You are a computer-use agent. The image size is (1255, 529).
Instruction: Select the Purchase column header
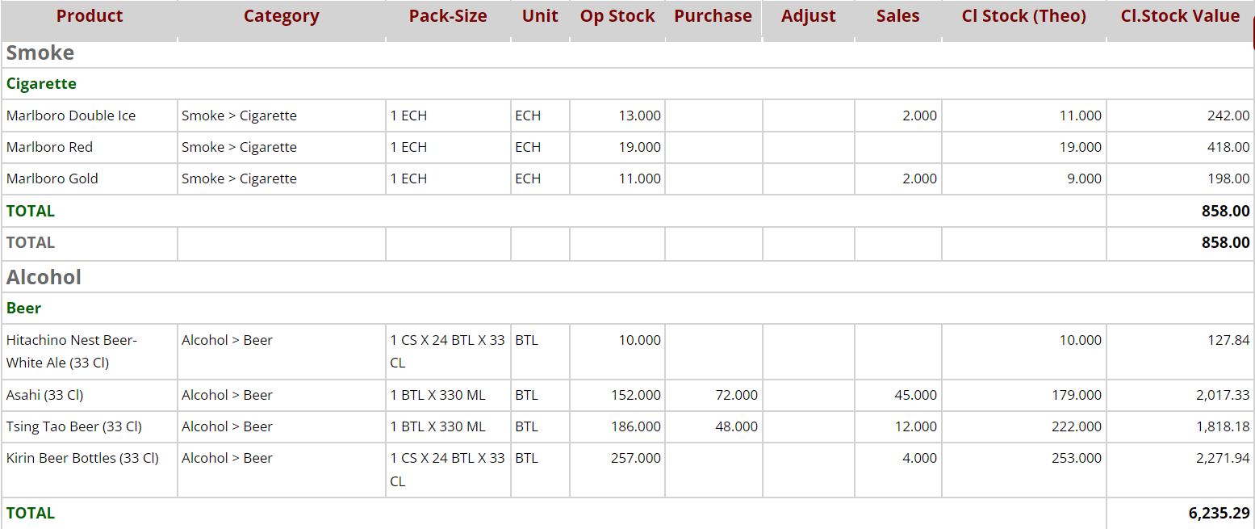pos(713,16)
